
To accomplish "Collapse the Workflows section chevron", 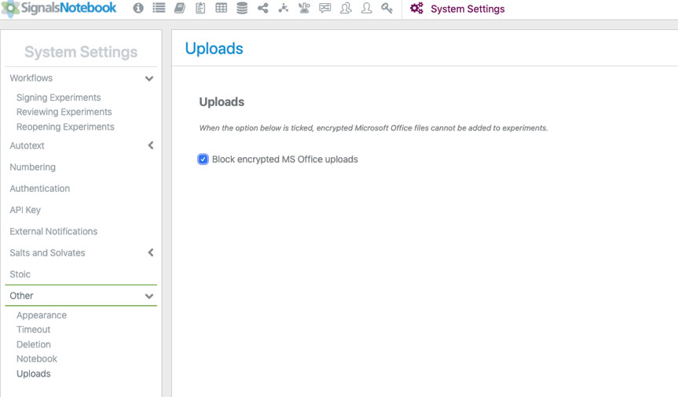I will pos(149,79).
